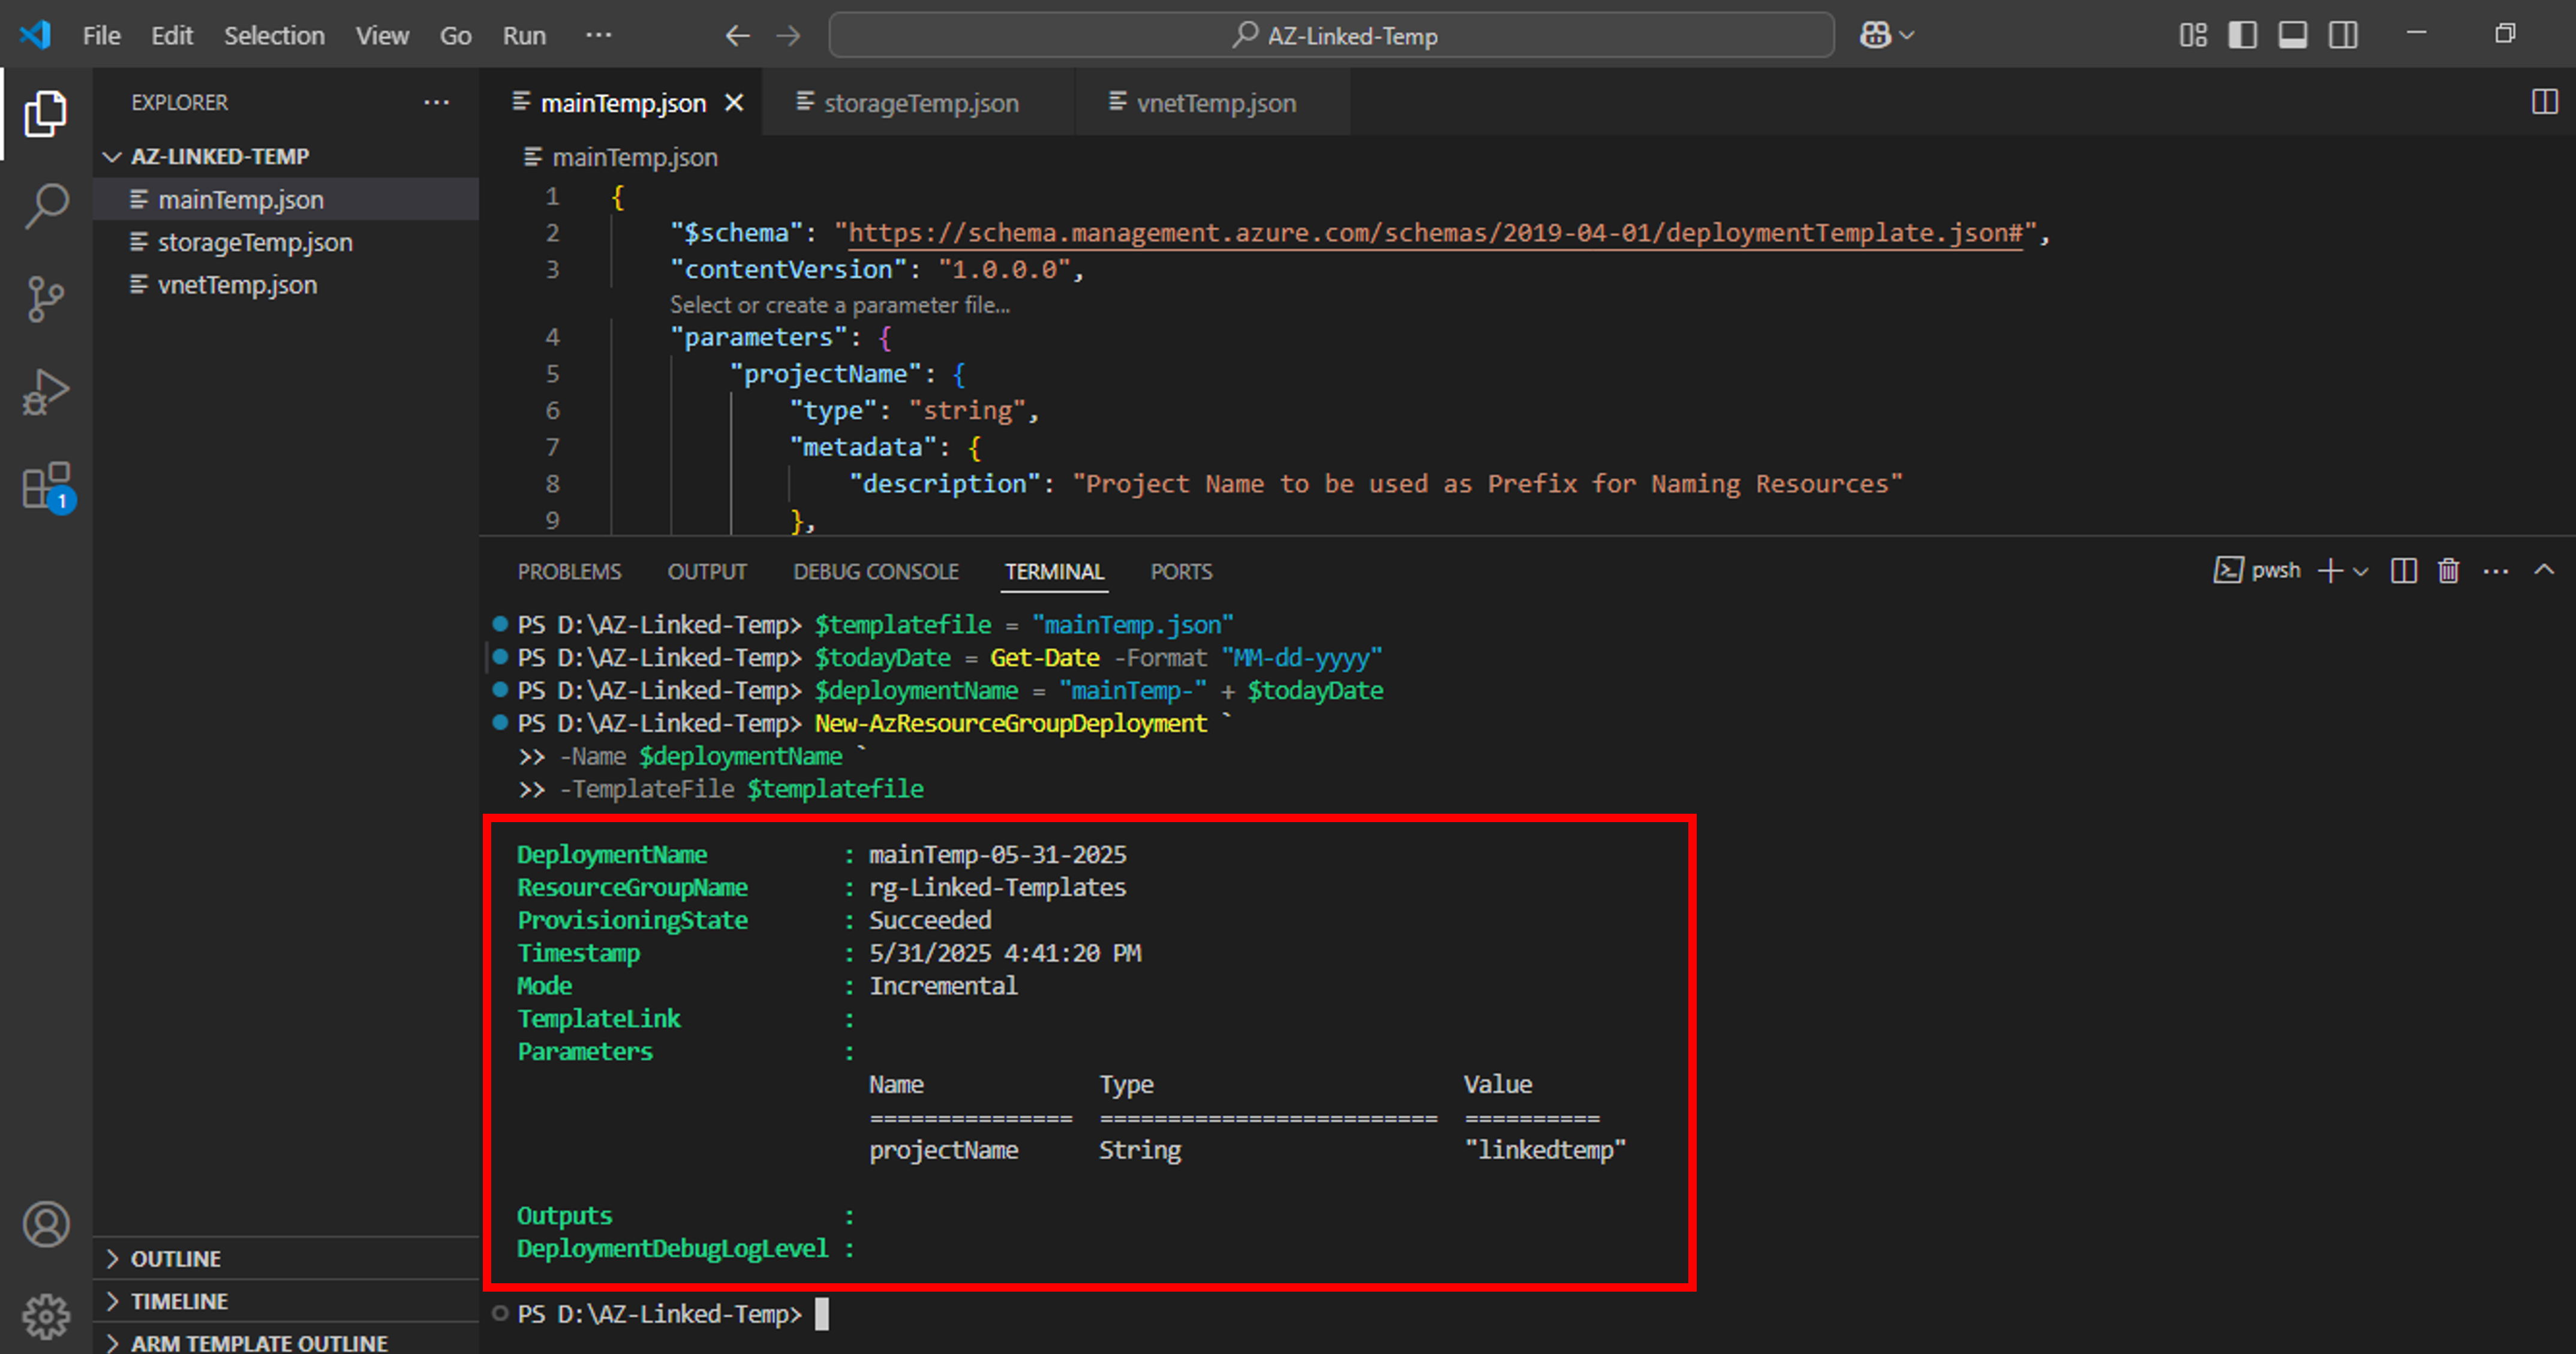Toggle the bottom Panel visibility
Image resolution: width=2576 pixels, height=1354 pixels.
tap(2292, 34)
